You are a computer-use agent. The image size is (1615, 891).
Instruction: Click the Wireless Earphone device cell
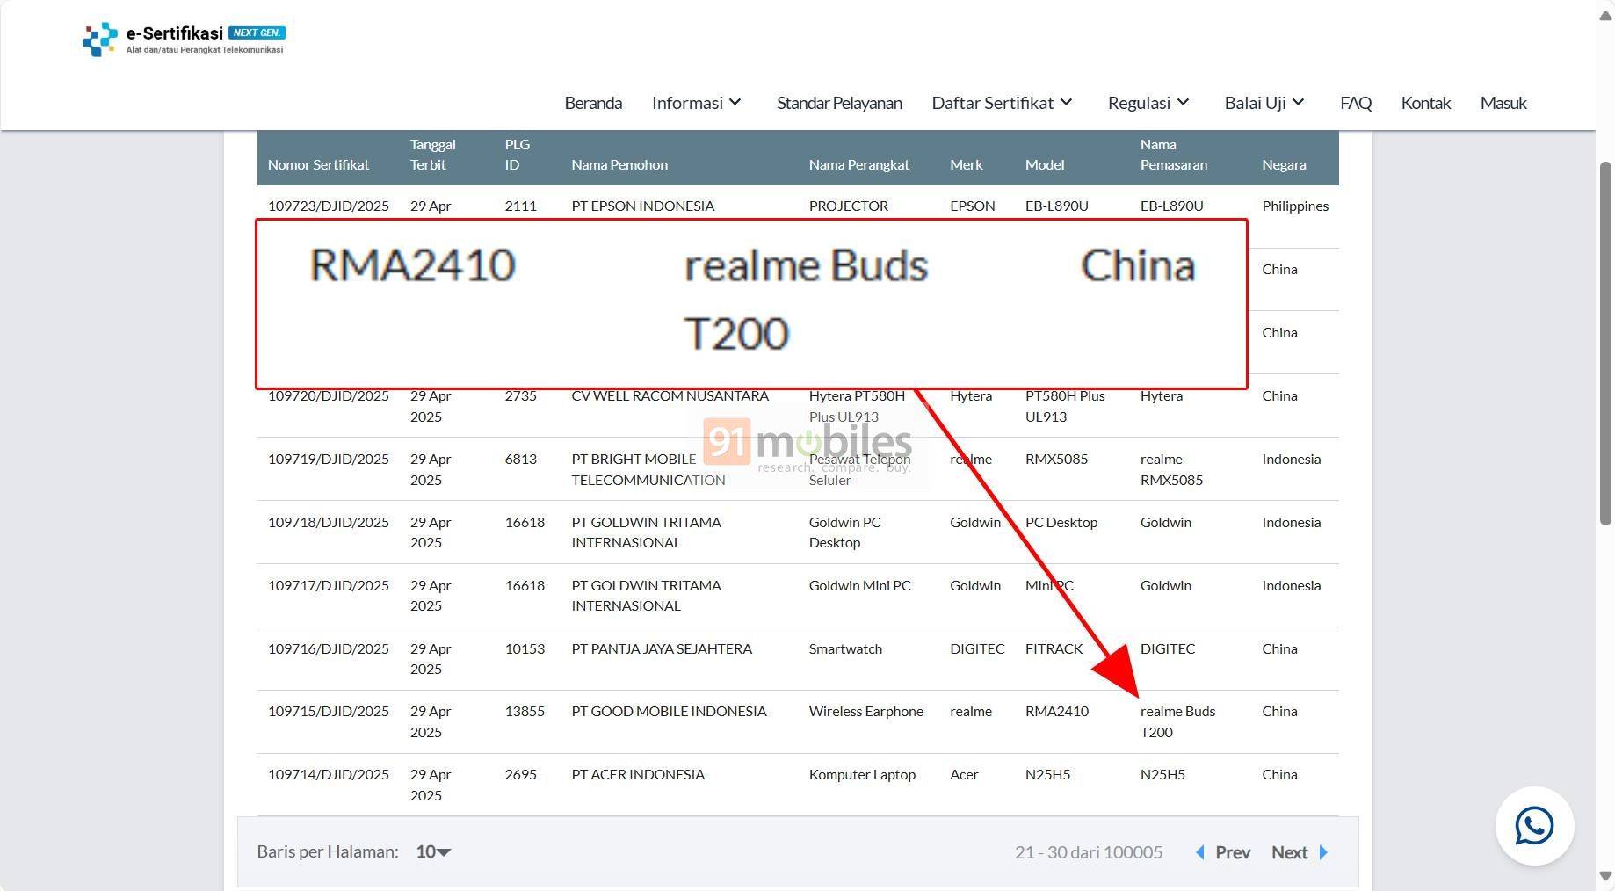865,711
